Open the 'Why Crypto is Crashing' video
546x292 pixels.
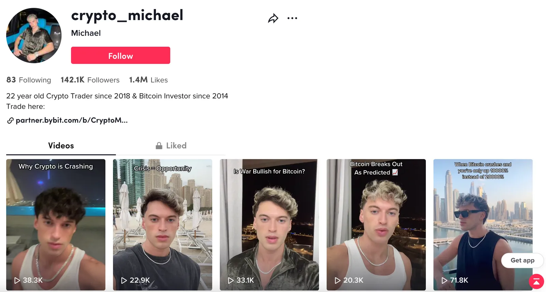56,225
